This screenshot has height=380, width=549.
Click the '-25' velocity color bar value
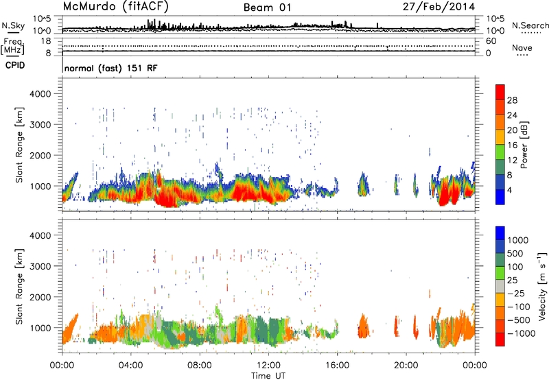coord(517,294)
